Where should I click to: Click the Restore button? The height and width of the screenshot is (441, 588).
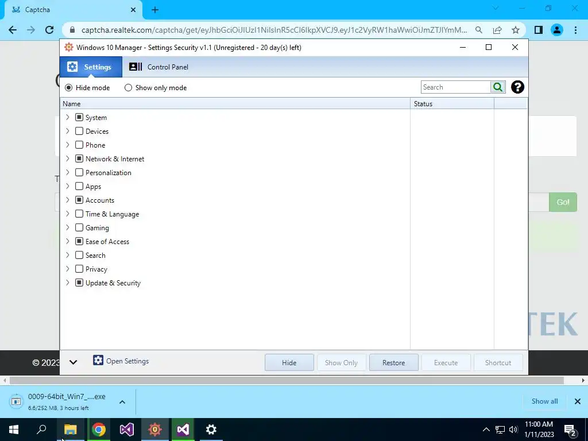tap(394, 363)
